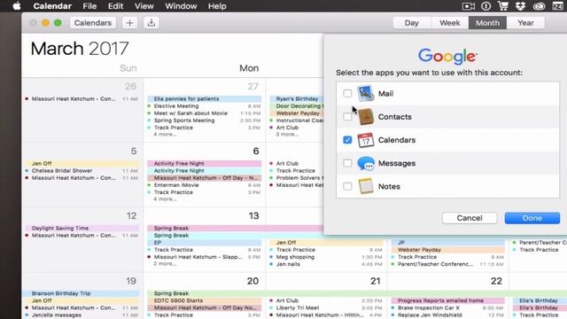567x319 pixels.
Task: Open the Apple menu
Action: click(17, 6)
